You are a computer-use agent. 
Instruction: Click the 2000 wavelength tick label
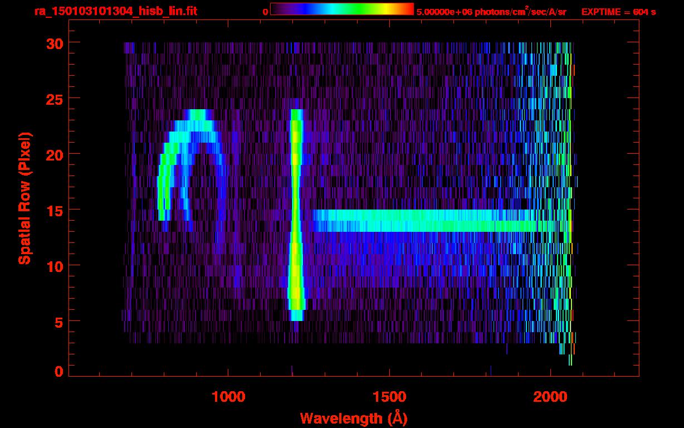click(x=550, y=397)
